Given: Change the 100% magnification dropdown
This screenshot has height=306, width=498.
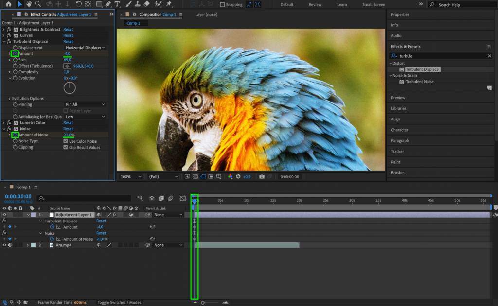Looking at the screenshot, I should coord(130,176).
